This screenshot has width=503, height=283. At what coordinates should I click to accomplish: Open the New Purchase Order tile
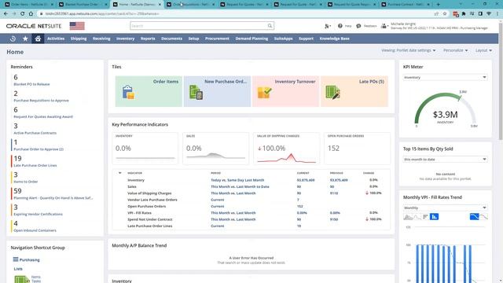[217, 91]
